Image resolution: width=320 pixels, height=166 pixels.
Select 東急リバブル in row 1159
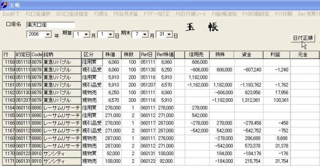[62, 70]
